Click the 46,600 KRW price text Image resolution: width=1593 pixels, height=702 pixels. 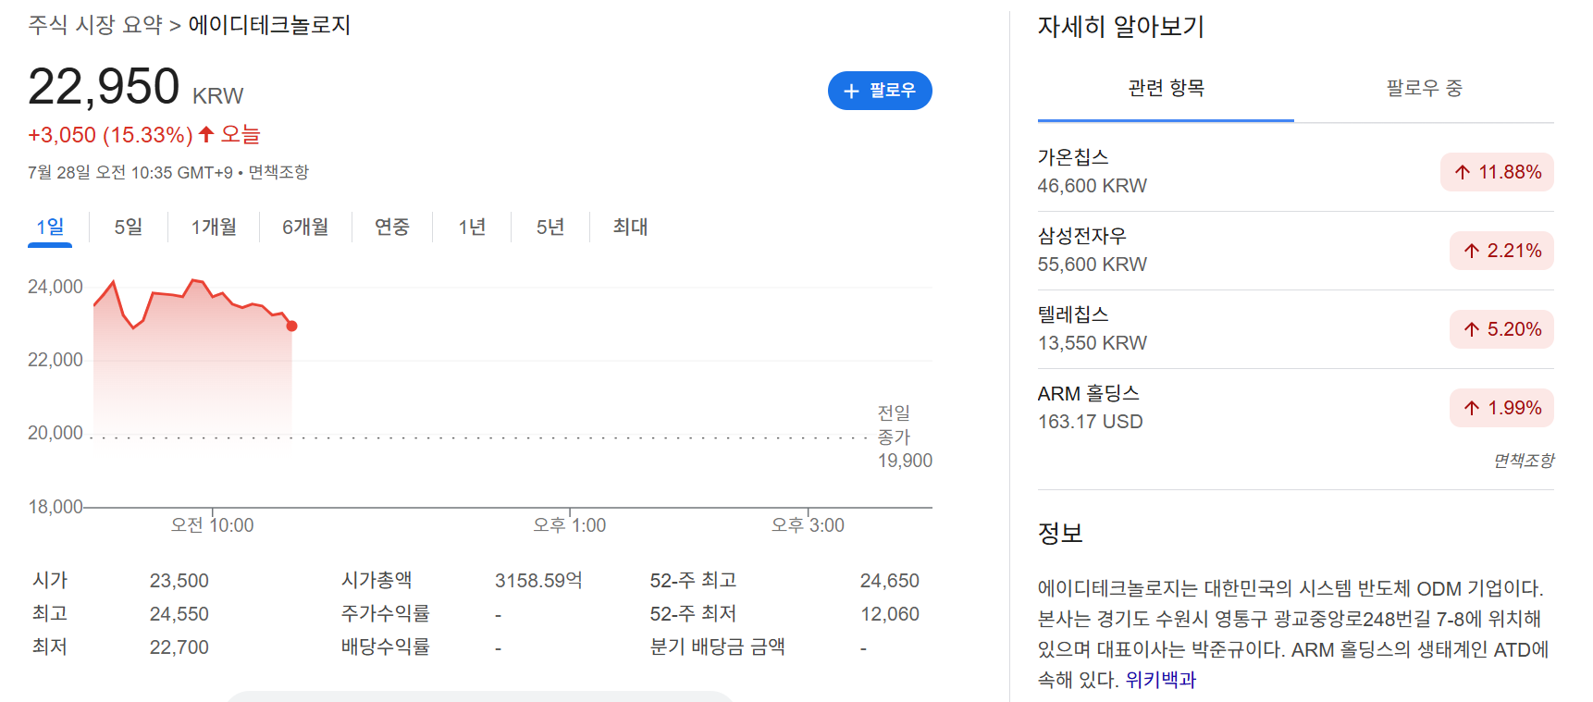(x=1093, y=186)
